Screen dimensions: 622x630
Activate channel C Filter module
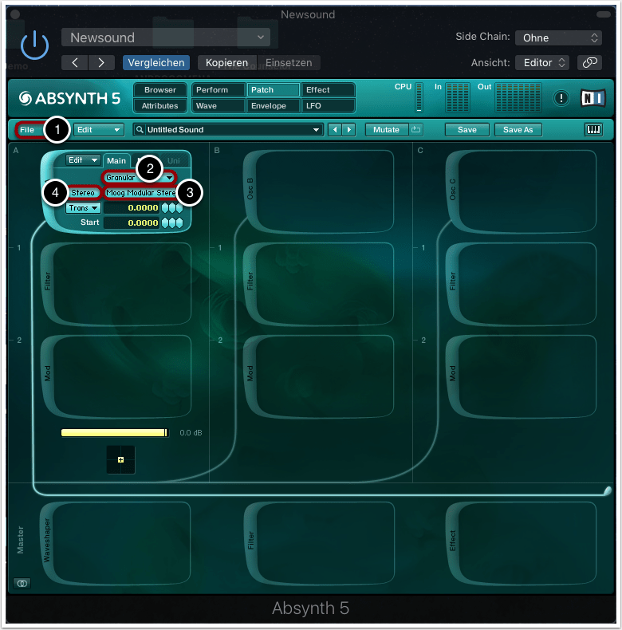(522, 283)
